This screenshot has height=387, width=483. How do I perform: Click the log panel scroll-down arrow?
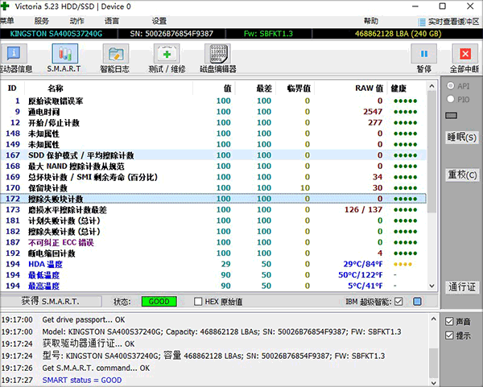tap(433, 383)
